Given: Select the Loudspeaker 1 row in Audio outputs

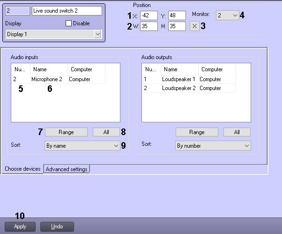Looking at the screenshot, I should coord(189,79).
